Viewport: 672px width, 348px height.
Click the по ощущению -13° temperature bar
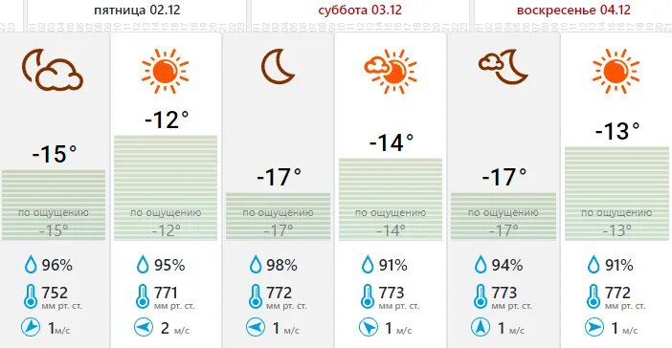616,193
